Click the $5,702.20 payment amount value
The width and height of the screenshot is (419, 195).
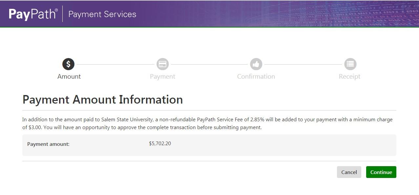(x=160, y=144)
